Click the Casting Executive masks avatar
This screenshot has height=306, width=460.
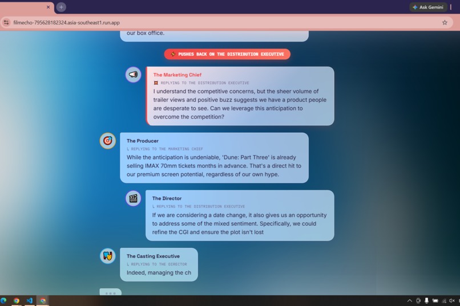108,256
